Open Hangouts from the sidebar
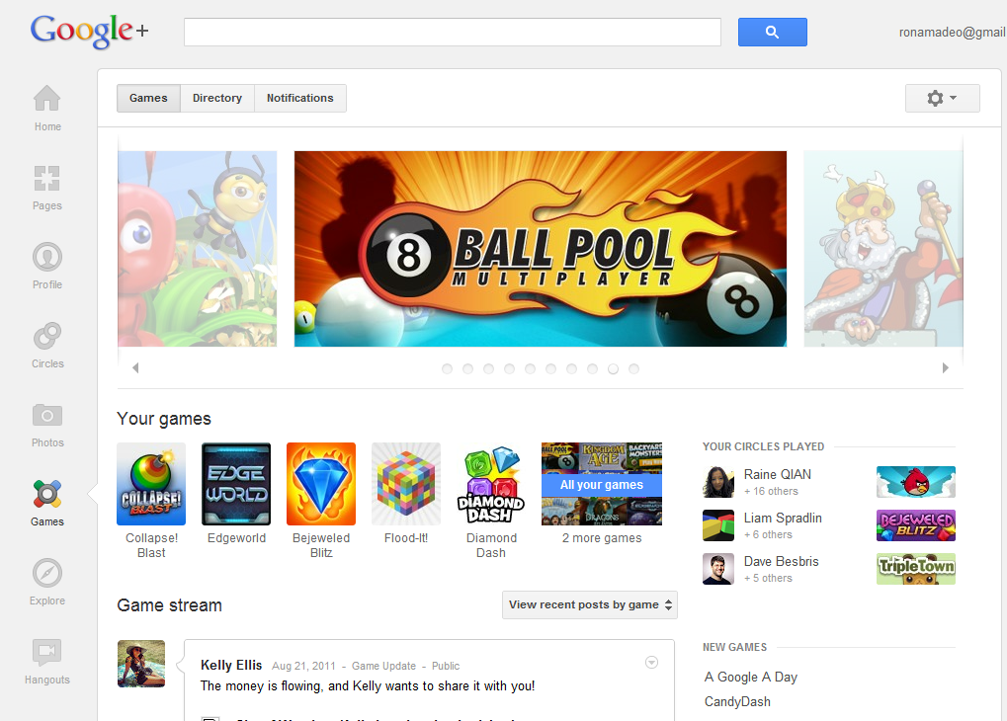 coord(46,651)
